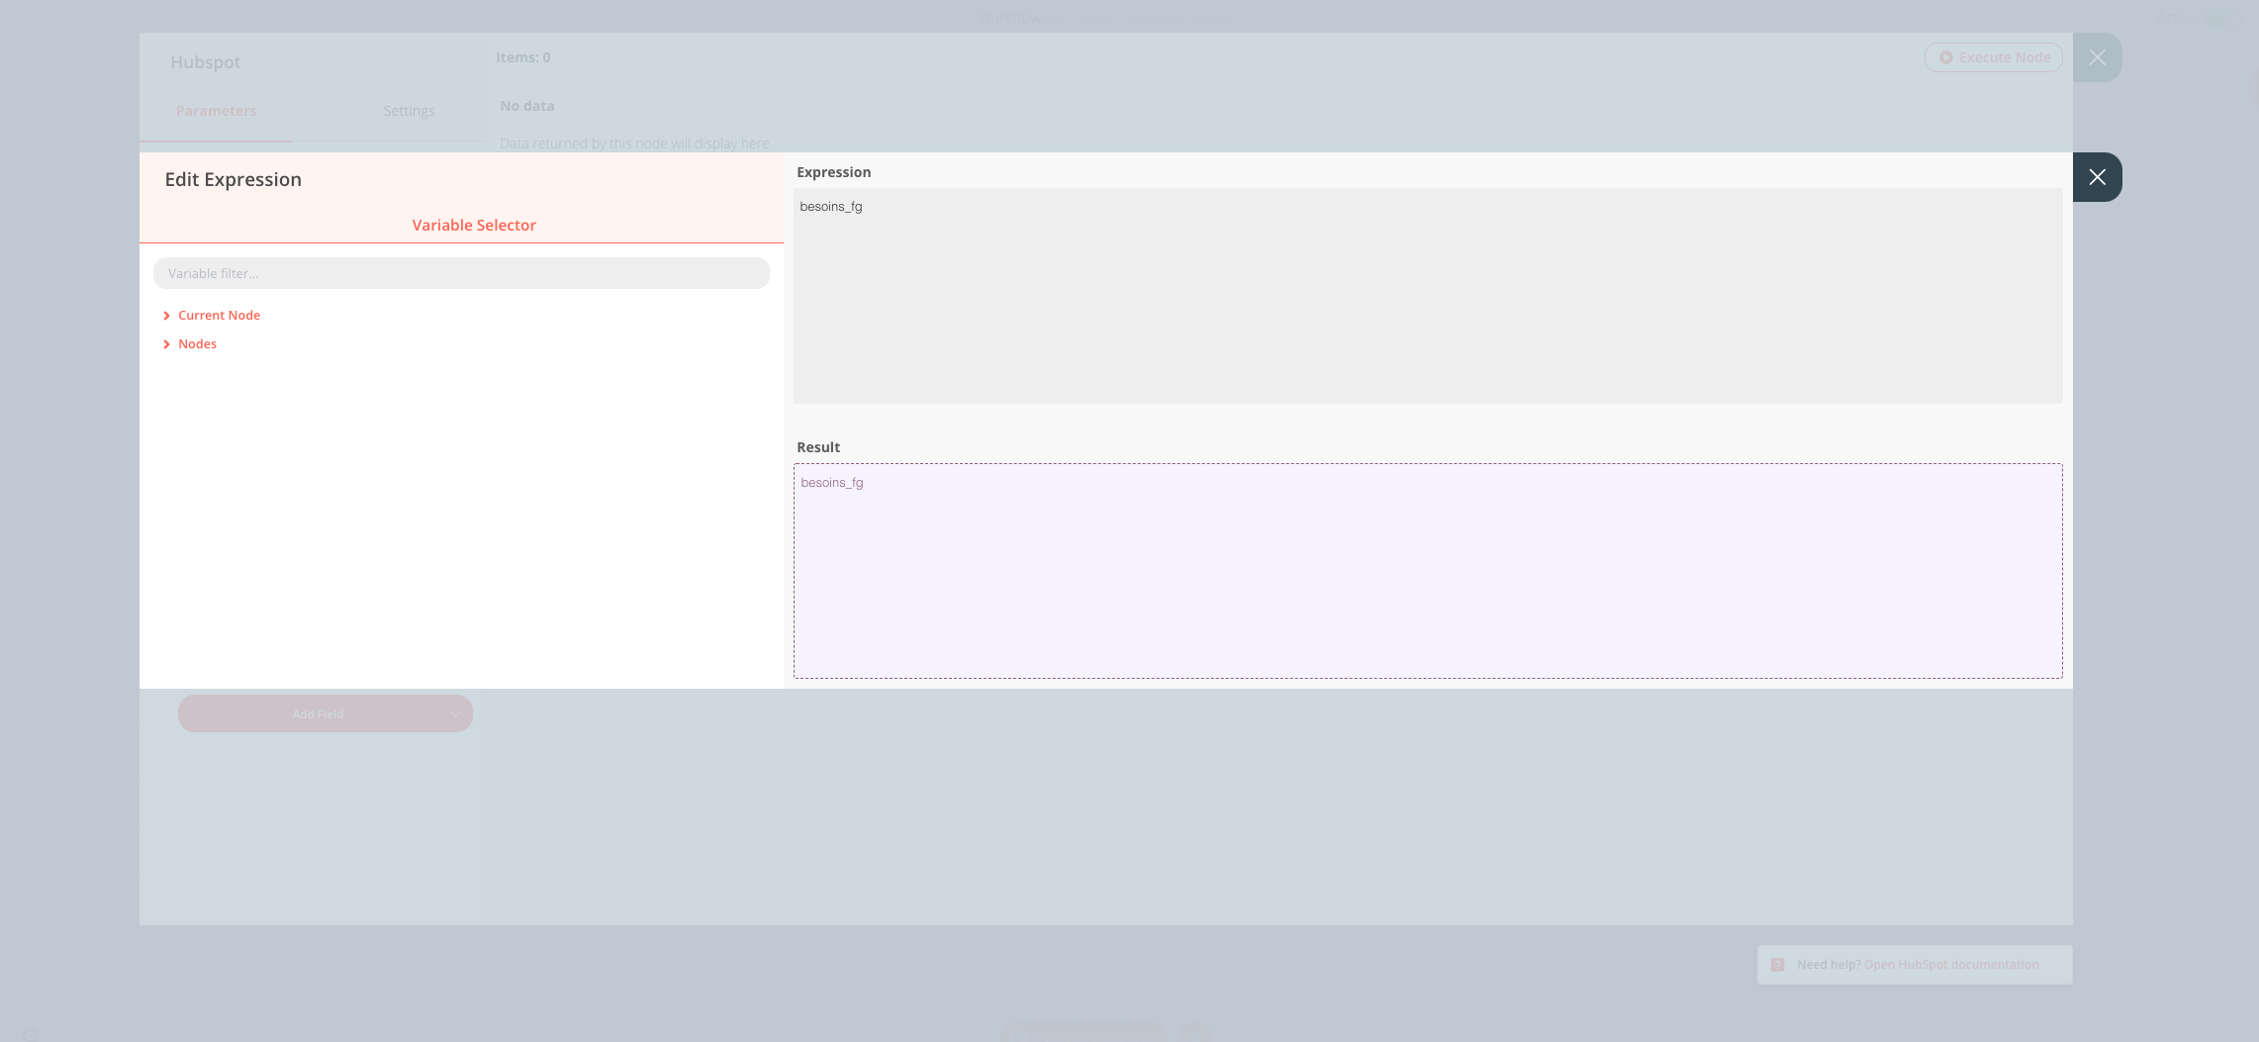Open Settings tab in Hubspot panel
The width and height of the screenshot is (2259, 1042).
pyautogui.click(x=409, y=111)
